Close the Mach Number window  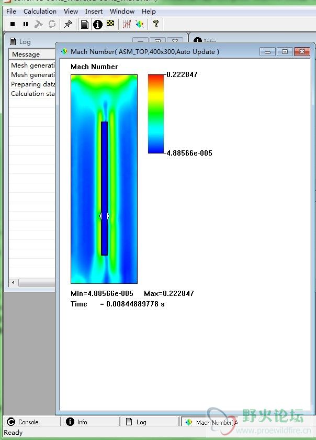[x=302, y=52]
